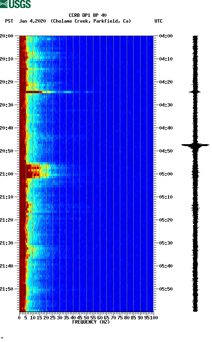Click the '21:10' PST time label
Image resolution: width=212 pixels, height=342 pixels.
click(7, 197)
